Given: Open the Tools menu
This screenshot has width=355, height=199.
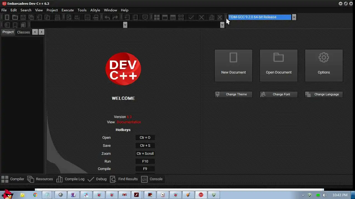Looking at the screenshot, I should 82,10.
